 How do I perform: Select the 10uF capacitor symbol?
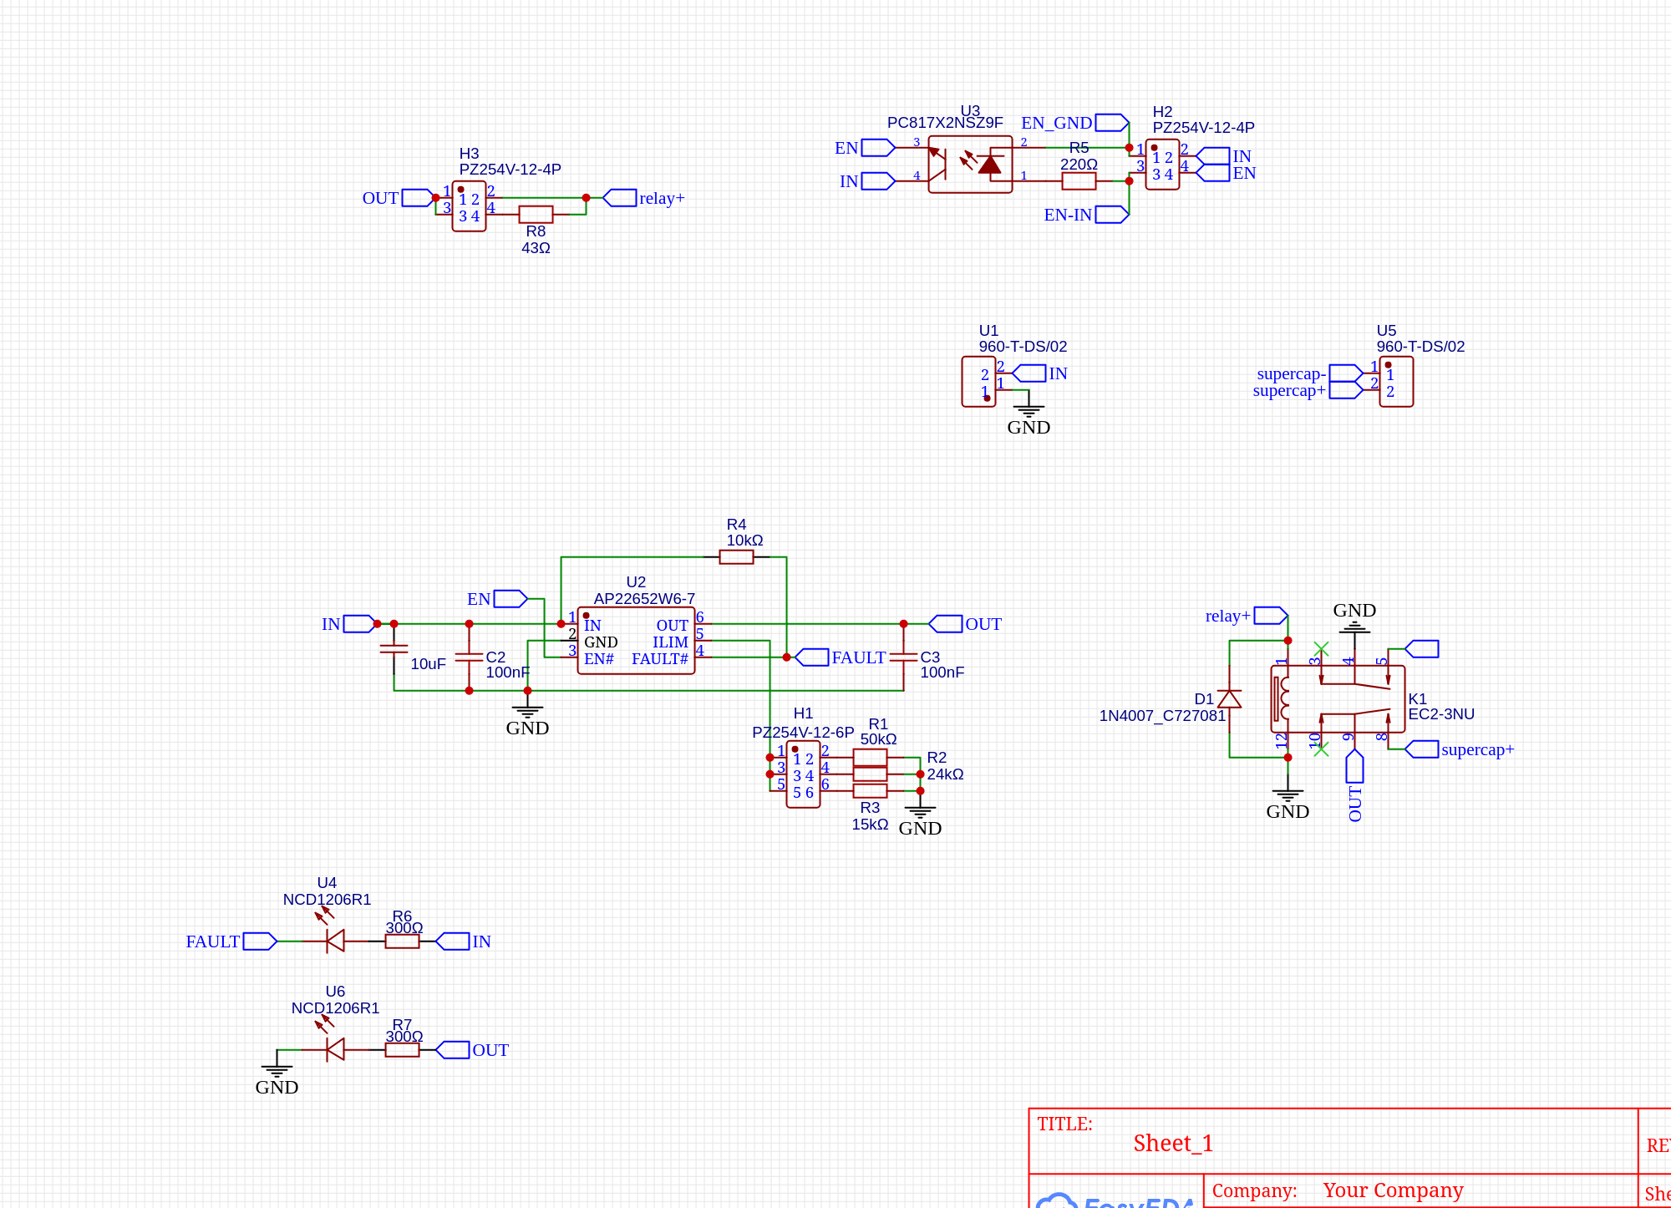pos(394,649)
